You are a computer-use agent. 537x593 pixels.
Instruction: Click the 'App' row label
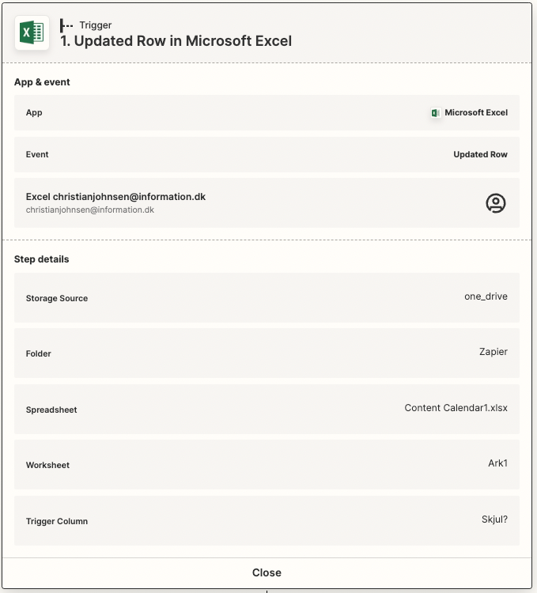tap(34, 113)
